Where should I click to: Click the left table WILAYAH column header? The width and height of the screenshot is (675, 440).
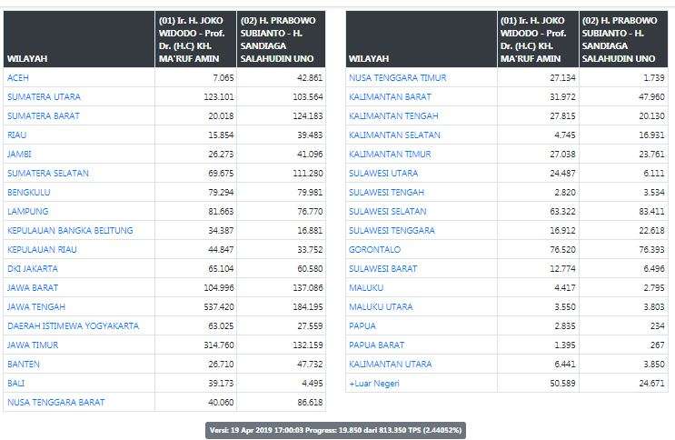[x=27, y=59]
